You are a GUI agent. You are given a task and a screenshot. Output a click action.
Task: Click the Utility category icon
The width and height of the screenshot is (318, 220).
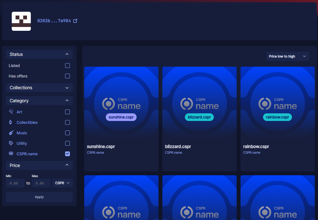coord(11,143)
